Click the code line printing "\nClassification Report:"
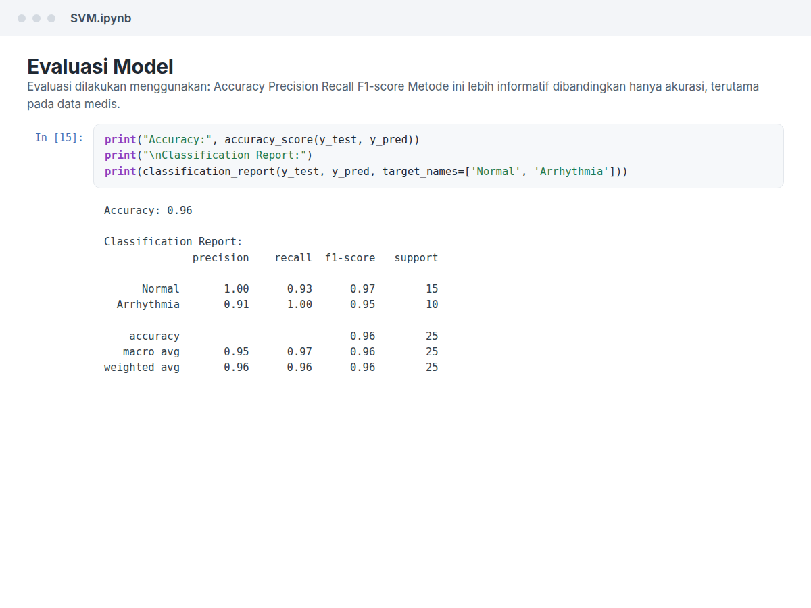This screenshot has height=608, width=811. click(209, 155)
